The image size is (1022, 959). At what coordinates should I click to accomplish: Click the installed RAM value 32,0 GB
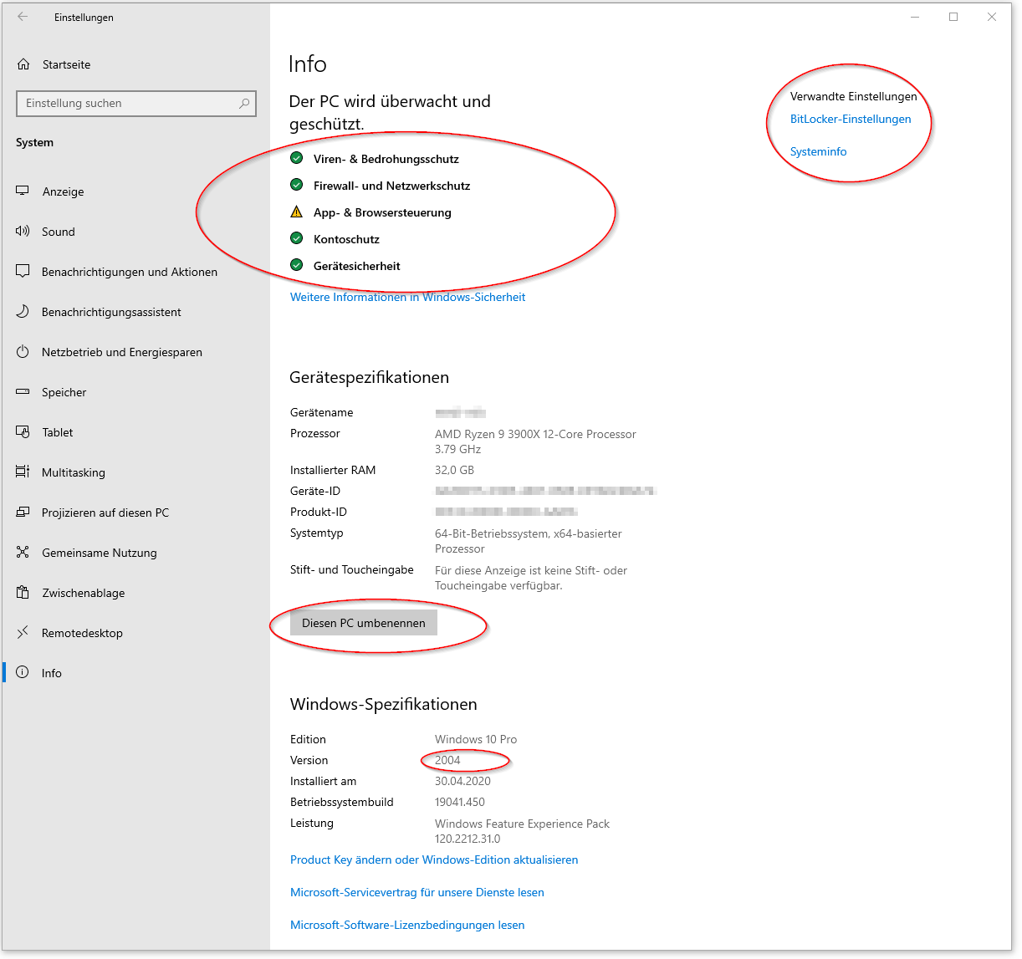coord(454,470)
